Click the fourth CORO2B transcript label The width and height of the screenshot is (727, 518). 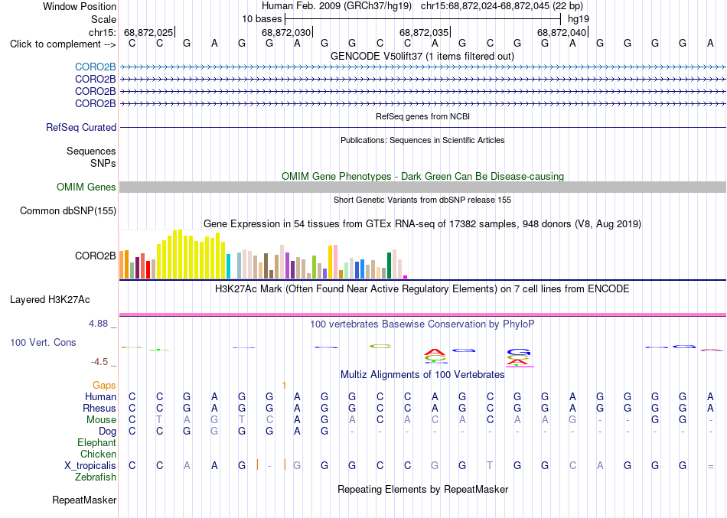coord(95,103)
